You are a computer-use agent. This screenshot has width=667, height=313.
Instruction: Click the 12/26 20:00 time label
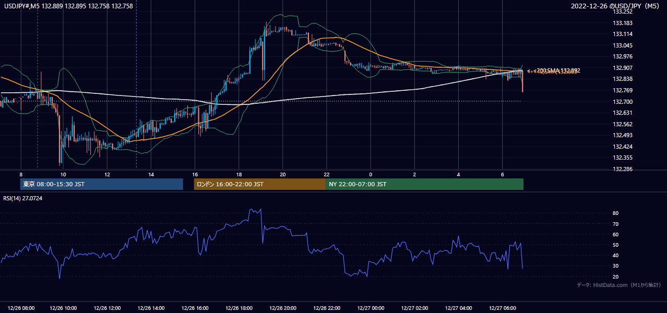point(282,308)
